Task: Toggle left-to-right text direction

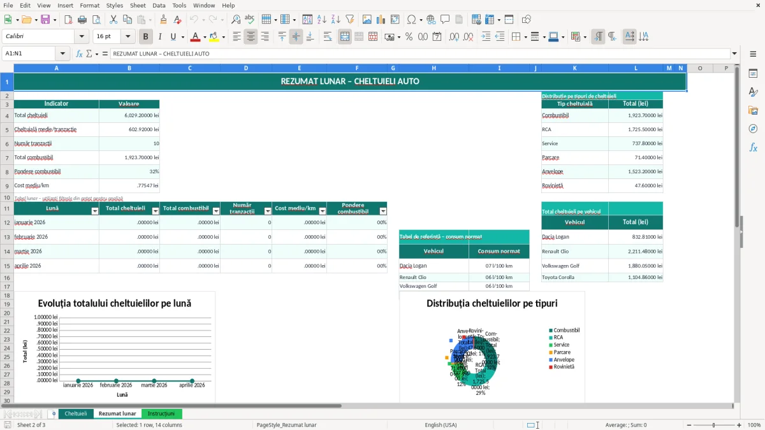Action: click(598, 37)
